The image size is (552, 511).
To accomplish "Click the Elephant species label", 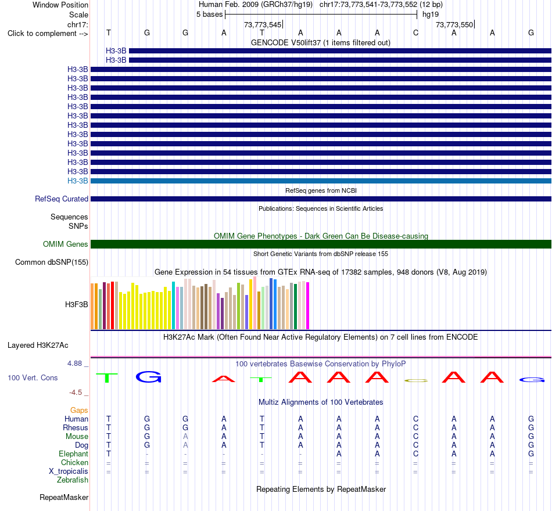I will pos(73,454).
